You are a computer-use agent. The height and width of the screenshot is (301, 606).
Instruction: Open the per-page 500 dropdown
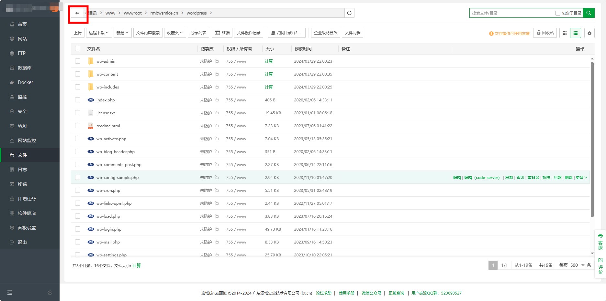(577, 265)
